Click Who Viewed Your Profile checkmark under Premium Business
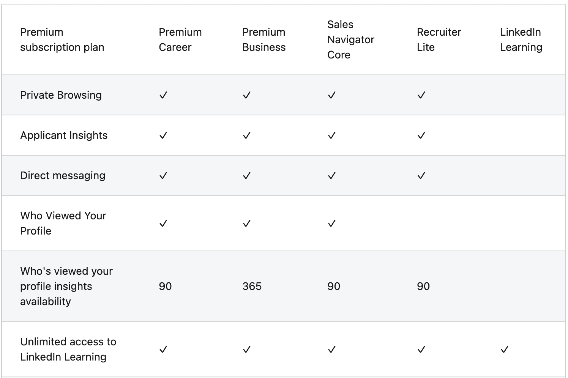 pos(247,224)
